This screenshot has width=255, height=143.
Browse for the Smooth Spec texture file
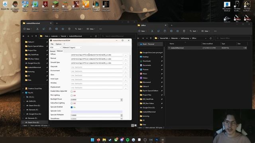click(x=126, y=64)
